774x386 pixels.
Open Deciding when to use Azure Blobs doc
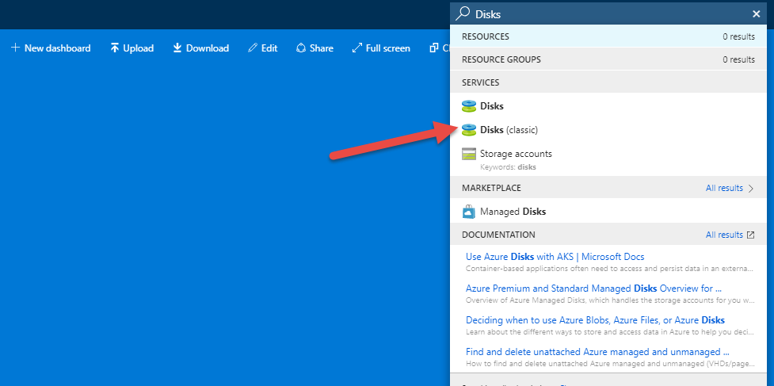pos(595,320)
